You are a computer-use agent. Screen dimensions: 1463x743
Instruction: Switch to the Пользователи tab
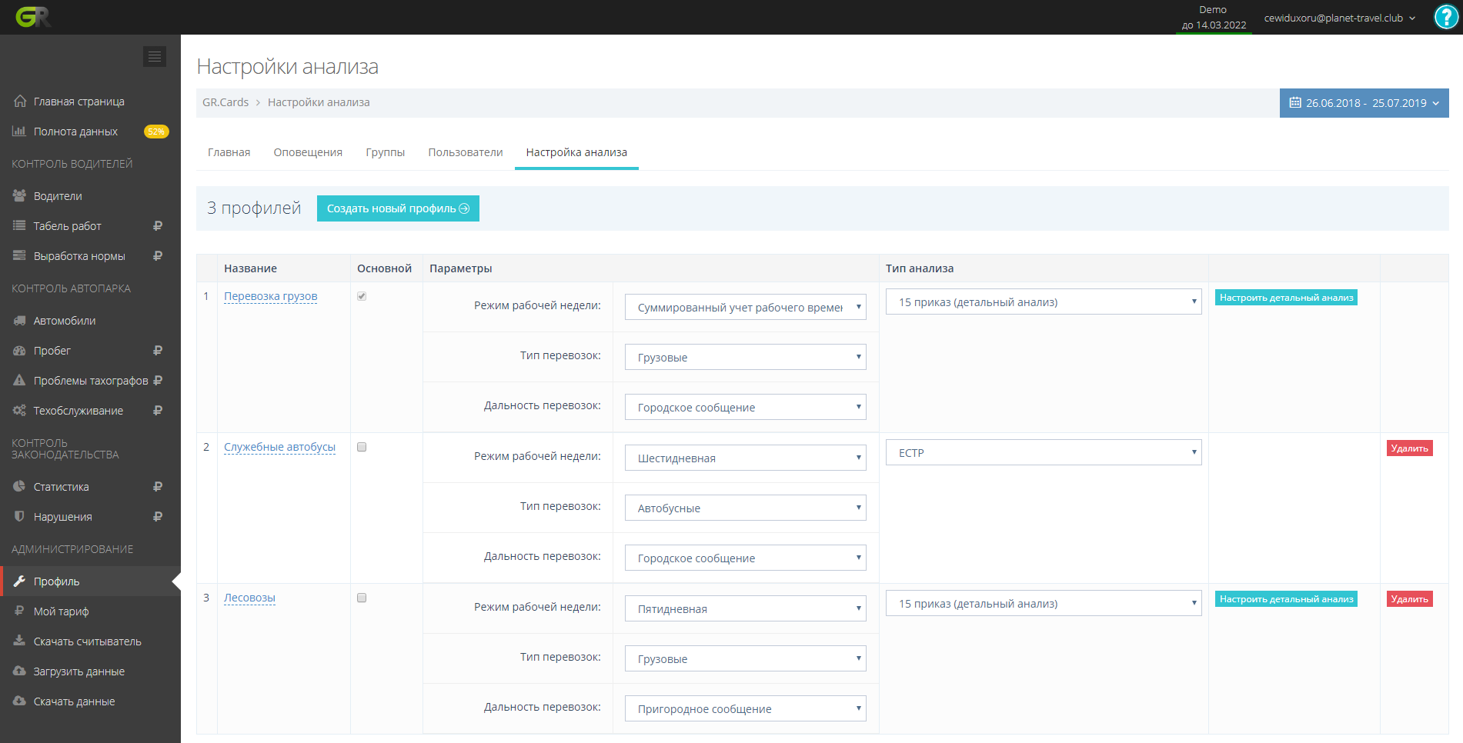465,152
